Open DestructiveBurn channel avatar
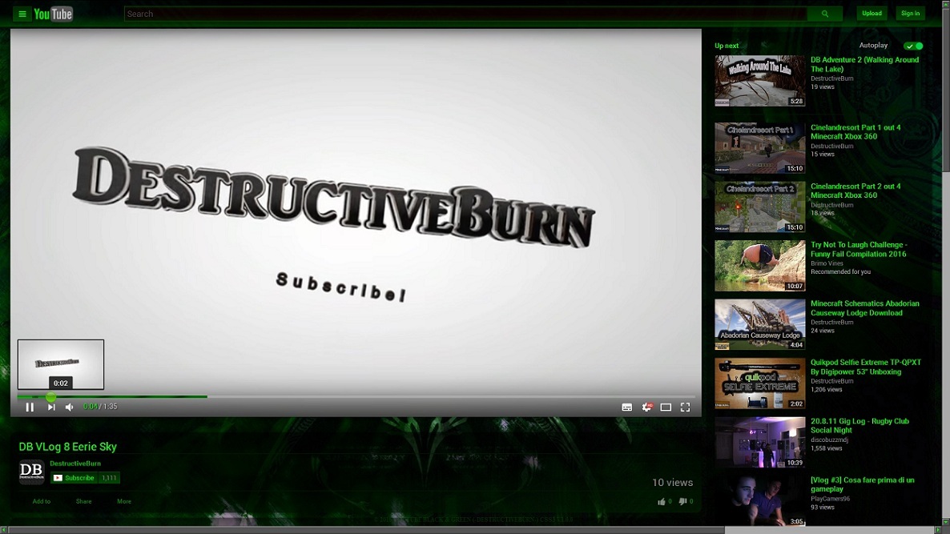The width and height of the screenshot is (950, 534). tap(31, 471)
